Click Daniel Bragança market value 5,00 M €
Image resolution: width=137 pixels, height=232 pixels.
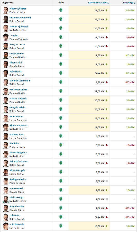tap(100, 154)
